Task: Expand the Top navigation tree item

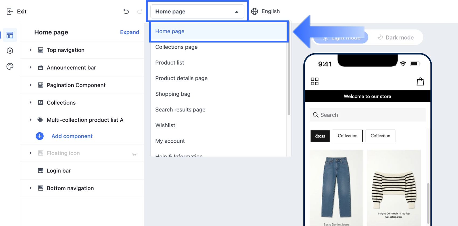Action: [30, 50]
